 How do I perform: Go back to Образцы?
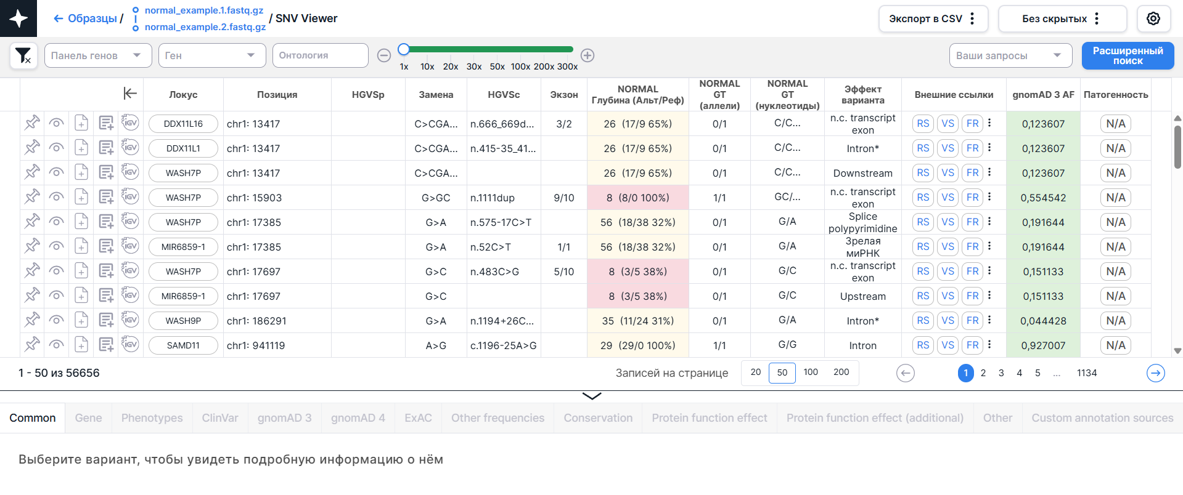pos(85,18)
